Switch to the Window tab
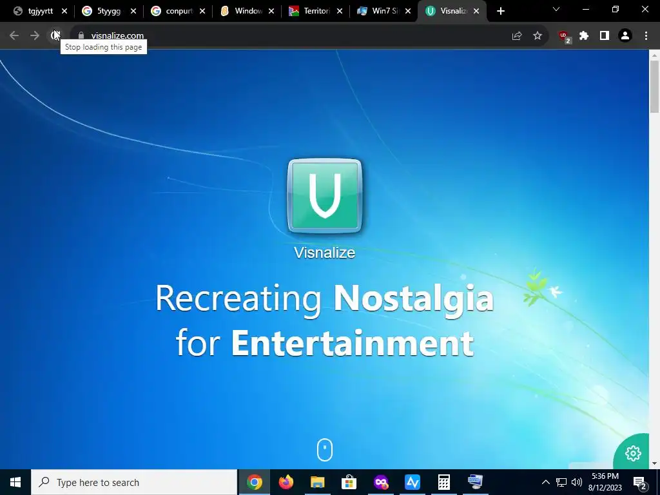 point(242,11)
